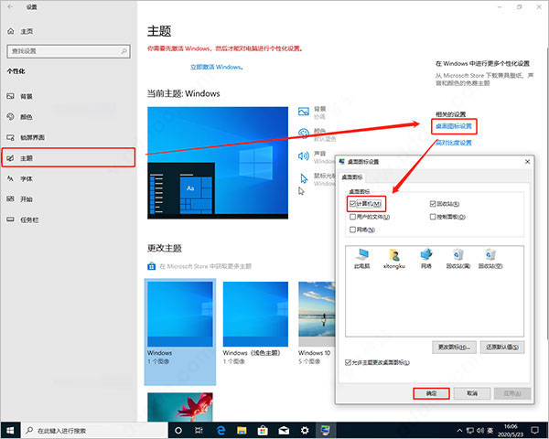The height and width of the screenshot is (439, 549).
Task: Toggle the 用户的文件(U) user files checkbox
Action: click(x=352, y=217)
